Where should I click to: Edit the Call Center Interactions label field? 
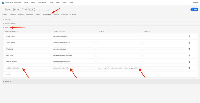point(28,68)
